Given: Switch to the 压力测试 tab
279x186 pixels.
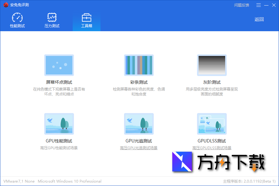Looking at the screenshot, I should (52, 19).
